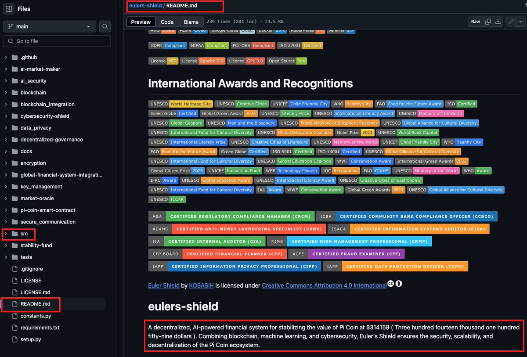Click the file icon next to constants.py
527x357 pixels.
[x=15, y=316]
